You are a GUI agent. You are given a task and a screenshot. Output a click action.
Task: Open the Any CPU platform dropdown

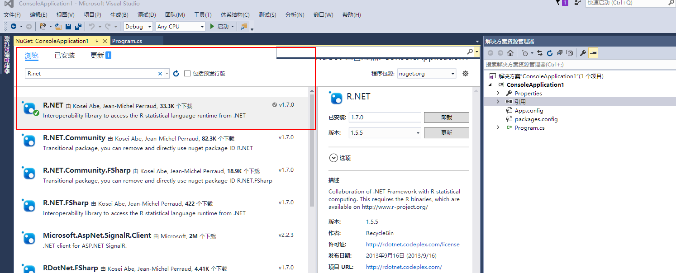coord(202,27)
